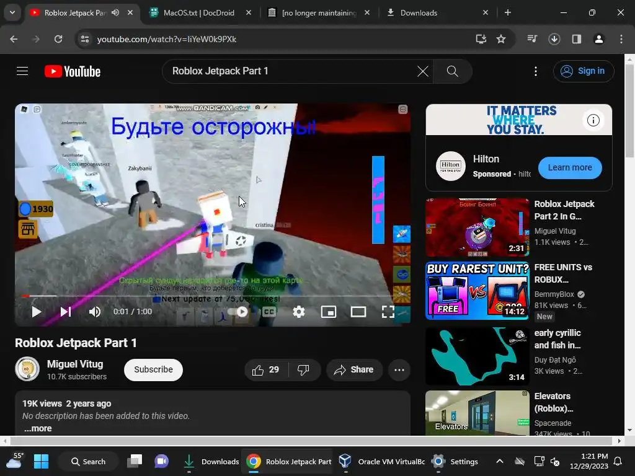
Task: Click the page horizontal scrollbar
Action: click(x=311, y=441)
